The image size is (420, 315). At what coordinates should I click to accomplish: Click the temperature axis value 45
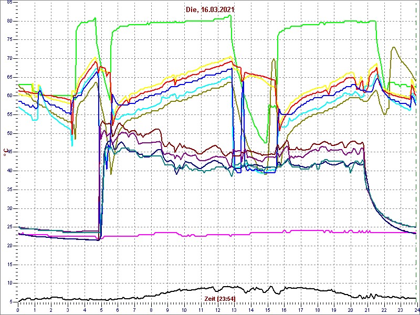[9, 152]
